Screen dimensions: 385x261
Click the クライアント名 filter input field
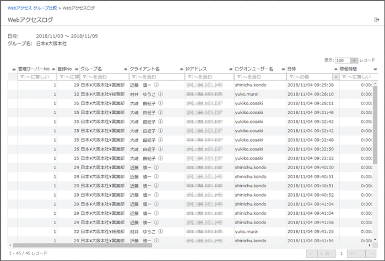(x=157, y=77)
